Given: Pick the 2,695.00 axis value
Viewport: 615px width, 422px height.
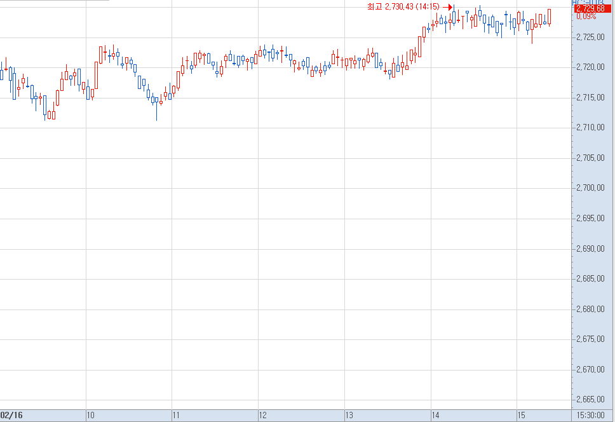Looking at the screenshot, I should (590, 218).
